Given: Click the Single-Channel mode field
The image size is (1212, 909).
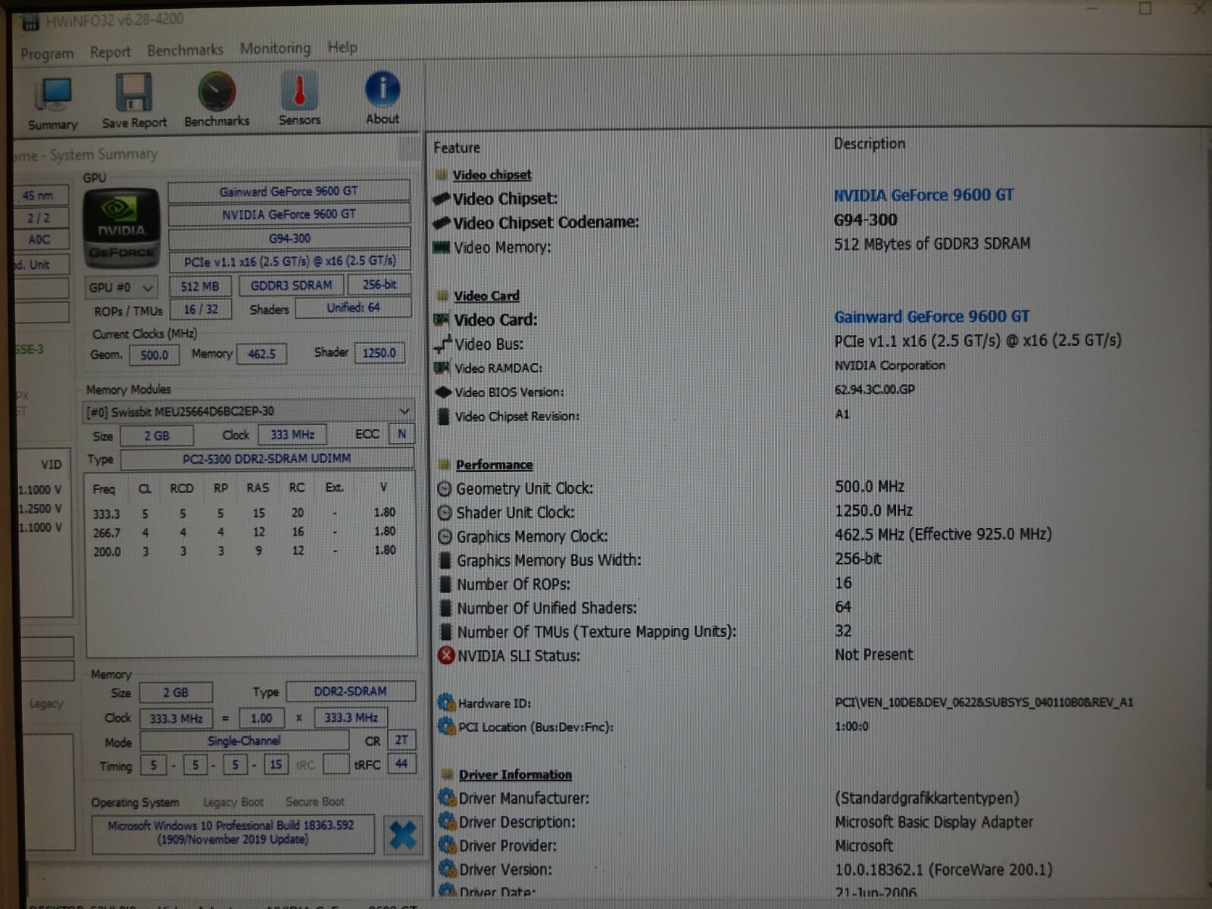Looking at the screenshot, I should (244, 742).
